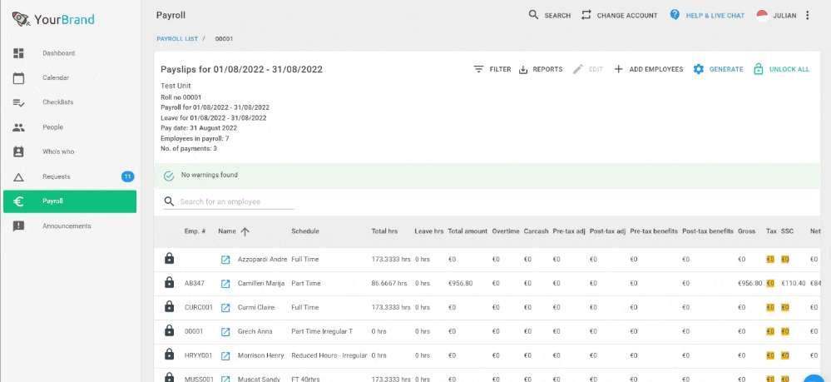The image size is (831, 382).
Task: Click the Filter lines icon
Action: (478, 69)
